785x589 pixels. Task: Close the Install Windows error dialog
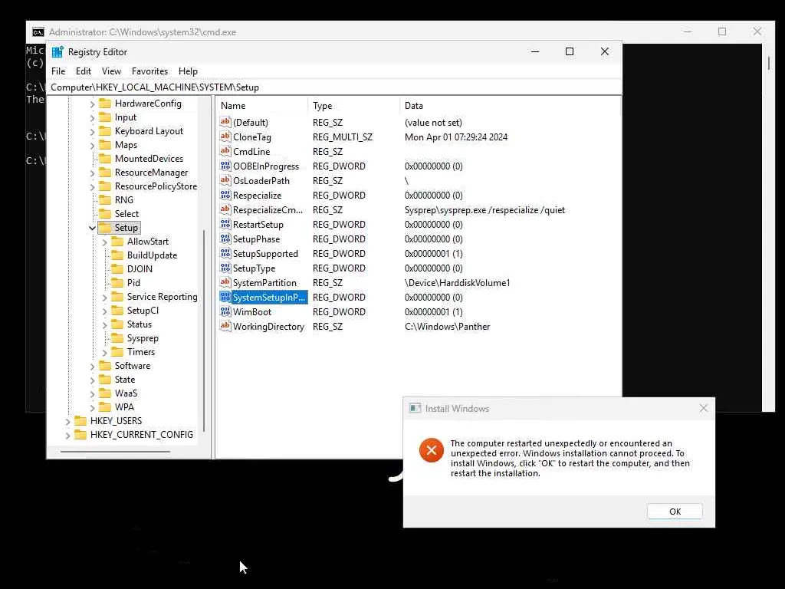[x=704, y=408]
